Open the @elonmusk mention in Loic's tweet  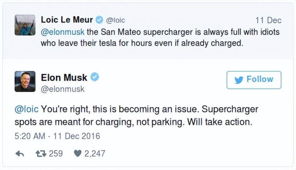63,32
